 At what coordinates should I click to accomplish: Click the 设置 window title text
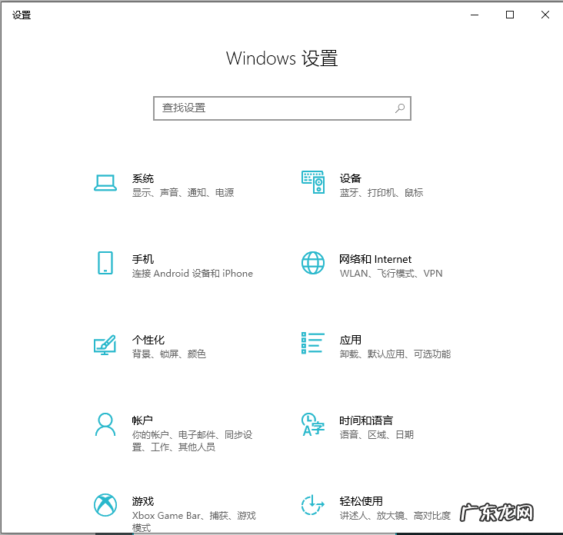(22, 15)
